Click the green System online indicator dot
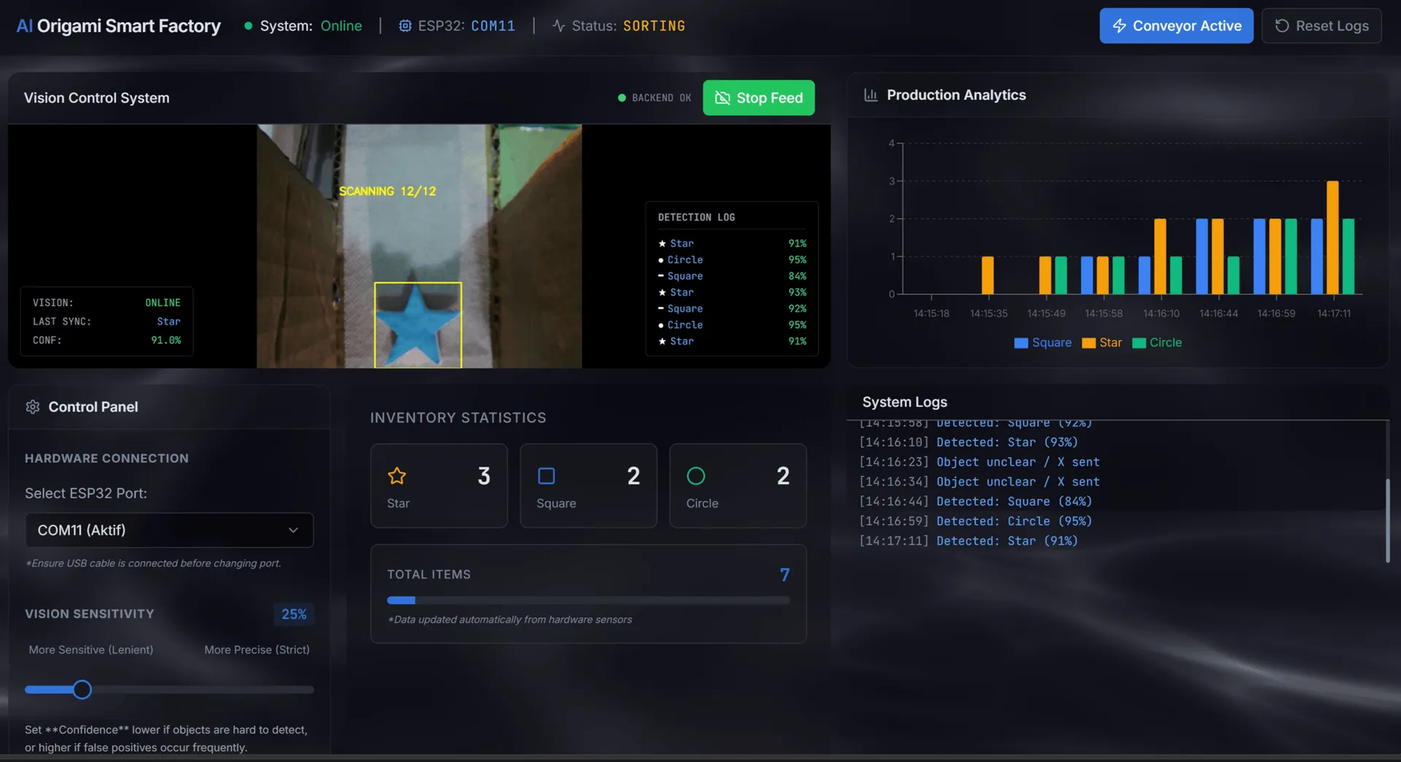 tap(248, 26)
